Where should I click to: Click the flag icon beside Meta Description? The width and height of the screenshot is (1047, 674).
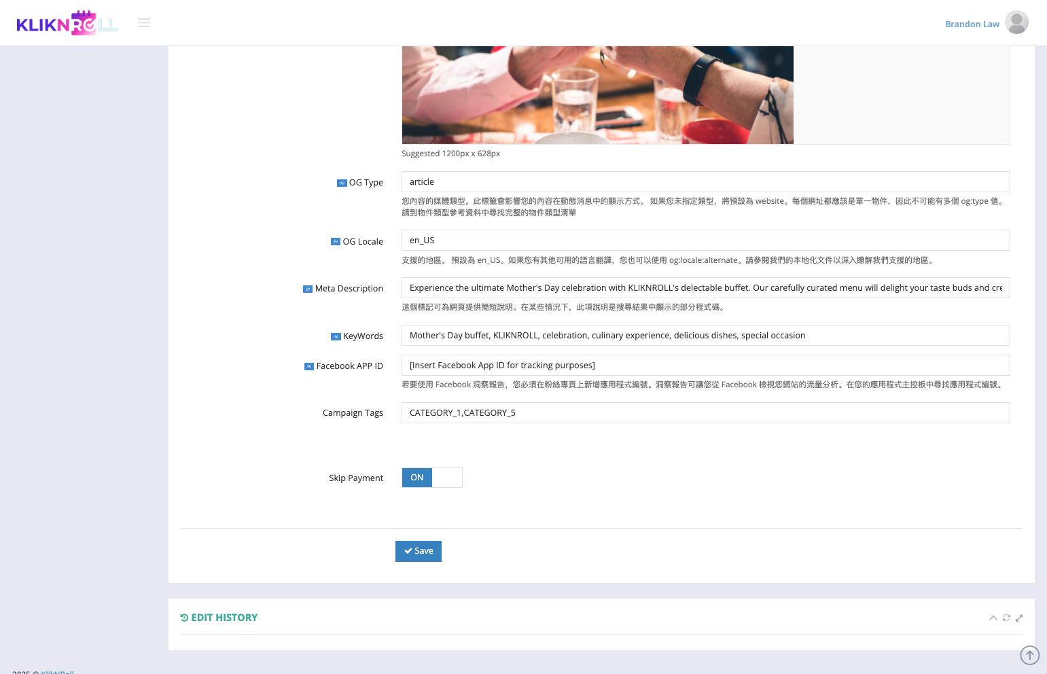pos(308,289)
